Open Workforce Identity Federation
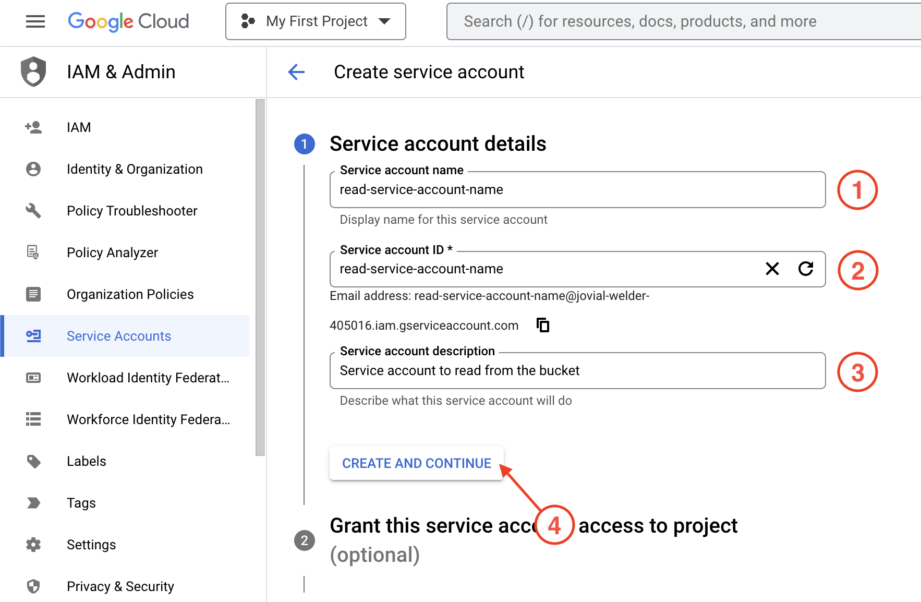The width and height of the screenshot is (921, 602). [125, 419]
